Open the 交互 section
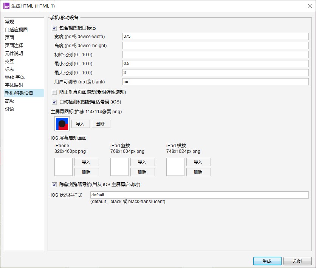Screen dimensions: 316x268 coord(24,62)
